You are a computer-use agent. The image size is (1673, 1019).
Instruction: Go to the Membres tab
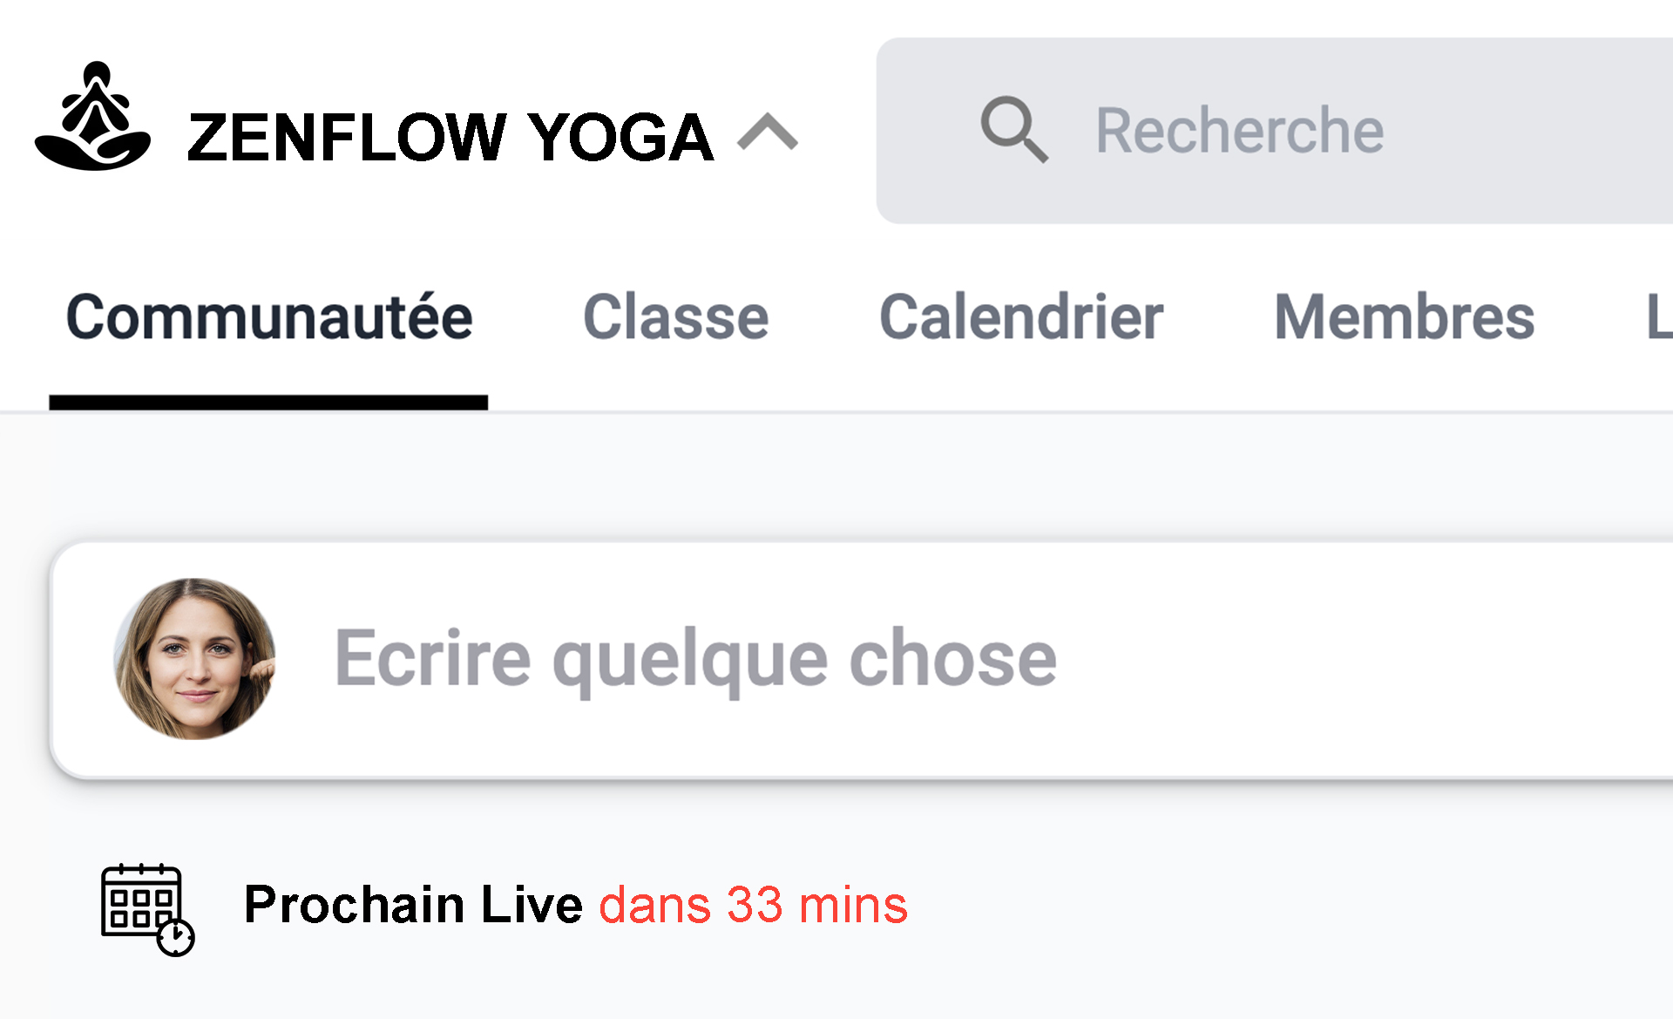[1404, 316]
